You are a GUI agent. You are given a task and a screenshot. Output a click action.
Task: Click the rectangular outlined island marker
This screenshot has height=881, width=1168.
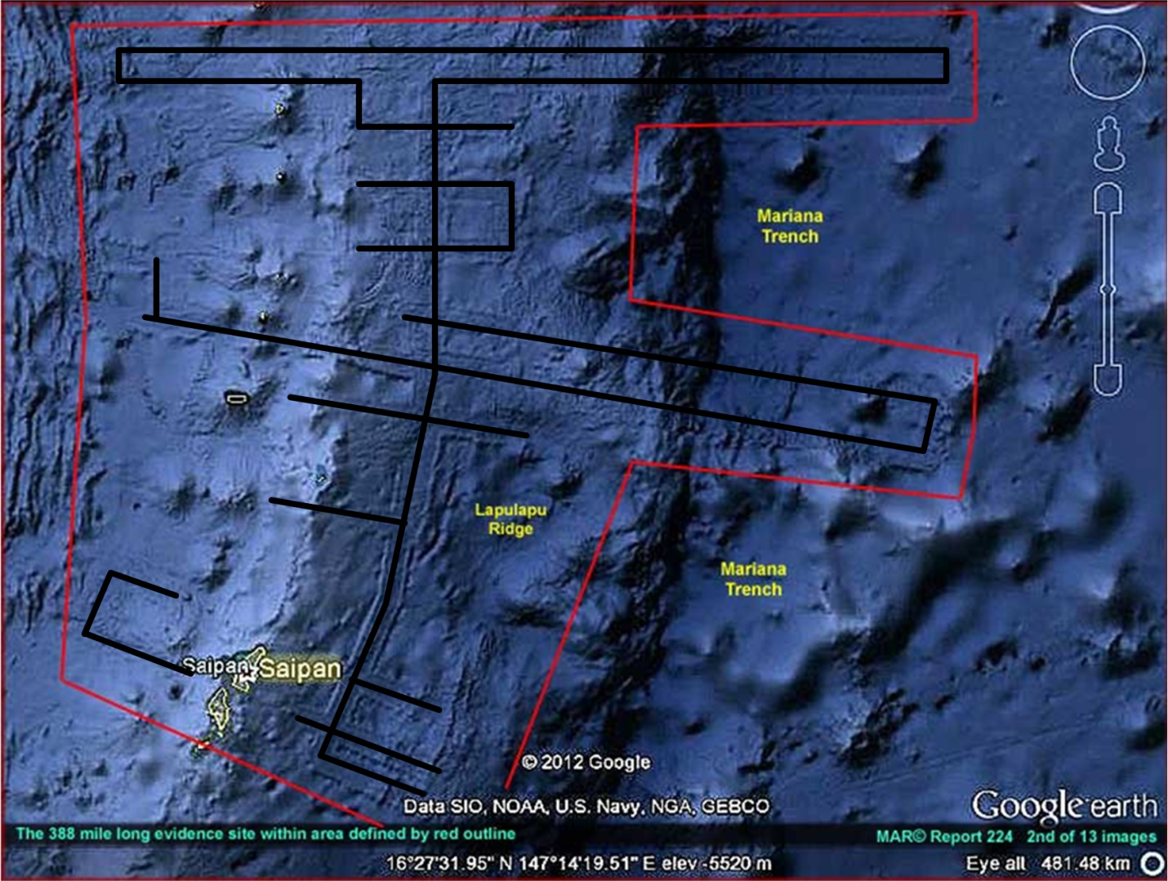pos(236,398)
